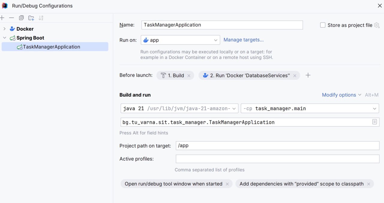384x203 pixels.
Task: Expand the Docker tree node
Action: [4, 29]
